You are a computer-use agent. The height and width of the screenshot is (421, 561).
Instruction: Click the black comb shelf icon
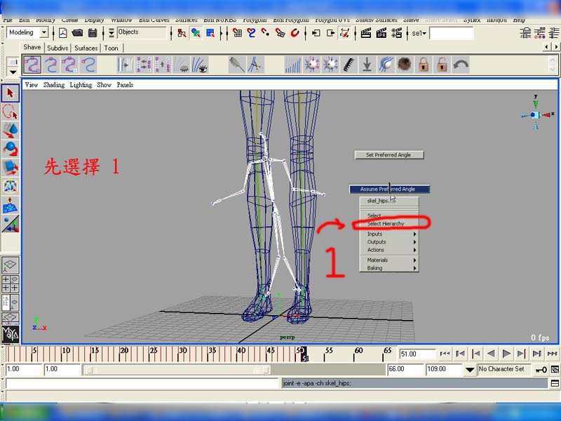[x=349, y=65]
